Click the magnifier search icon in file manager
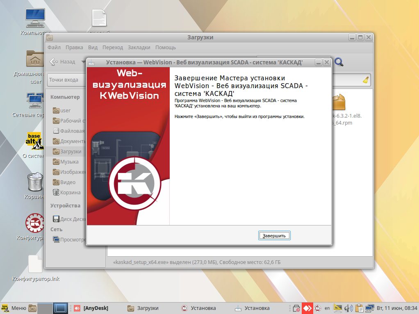The width and height of the screenshot is (419, 314). [x=339, y=62]
